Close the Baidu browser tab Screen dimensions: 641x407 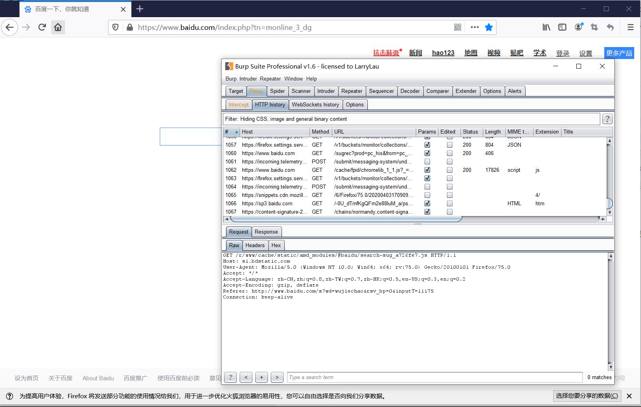click(x=123, y=9)
